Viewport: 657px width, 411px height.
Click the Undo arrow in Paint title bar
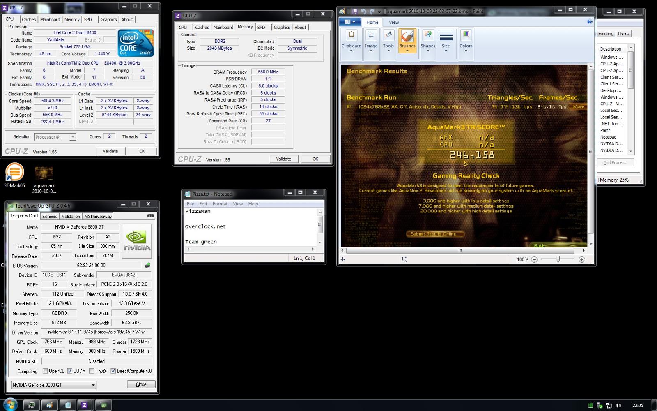363,12
